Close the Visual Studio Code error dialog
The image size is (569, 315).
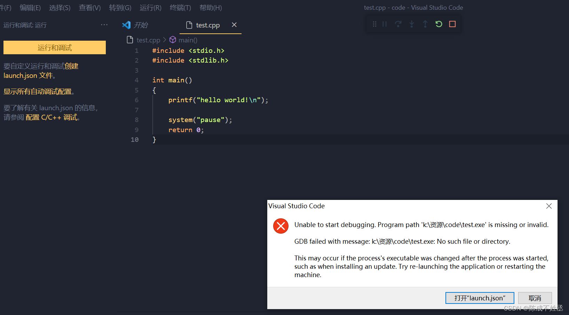coord(549,206)
